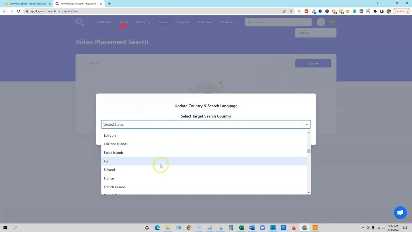Choose Finland in the country list
Screen dimensions: 412x232
tap(109, 170)
